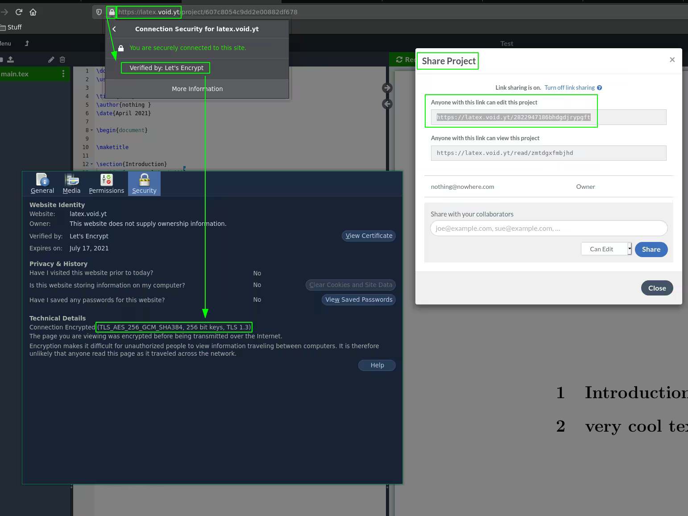Click the read-only share link field

[x=548, y=153]
